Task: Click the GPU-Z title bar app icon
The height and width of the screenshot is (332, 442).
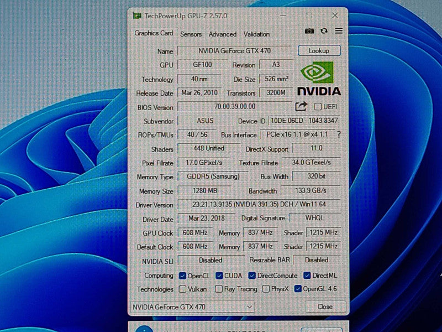Action: (137, 16)
